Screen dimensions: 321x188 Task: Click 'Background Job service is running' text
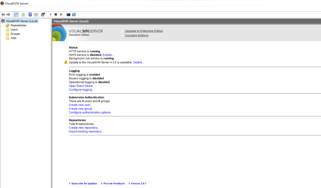91,58
